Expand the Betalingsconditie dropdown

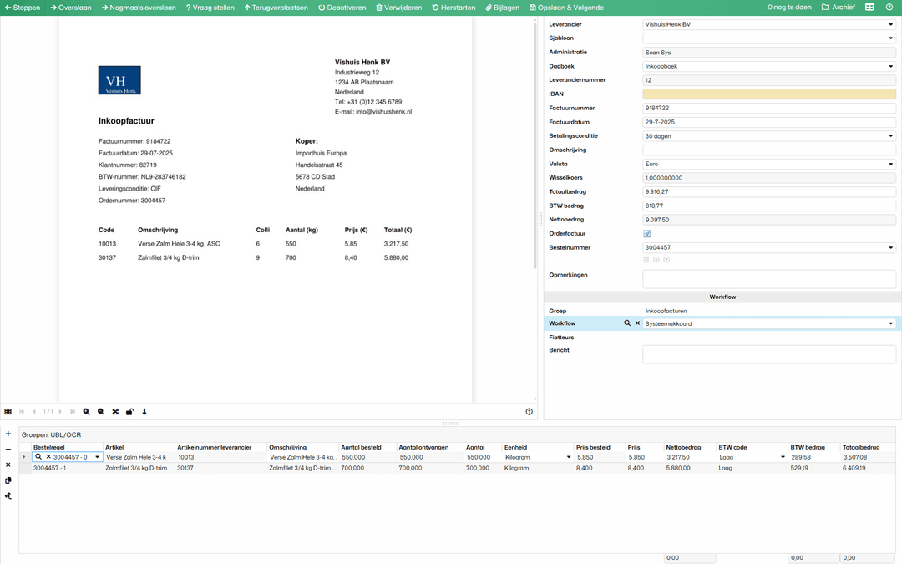tap(890, 136)
